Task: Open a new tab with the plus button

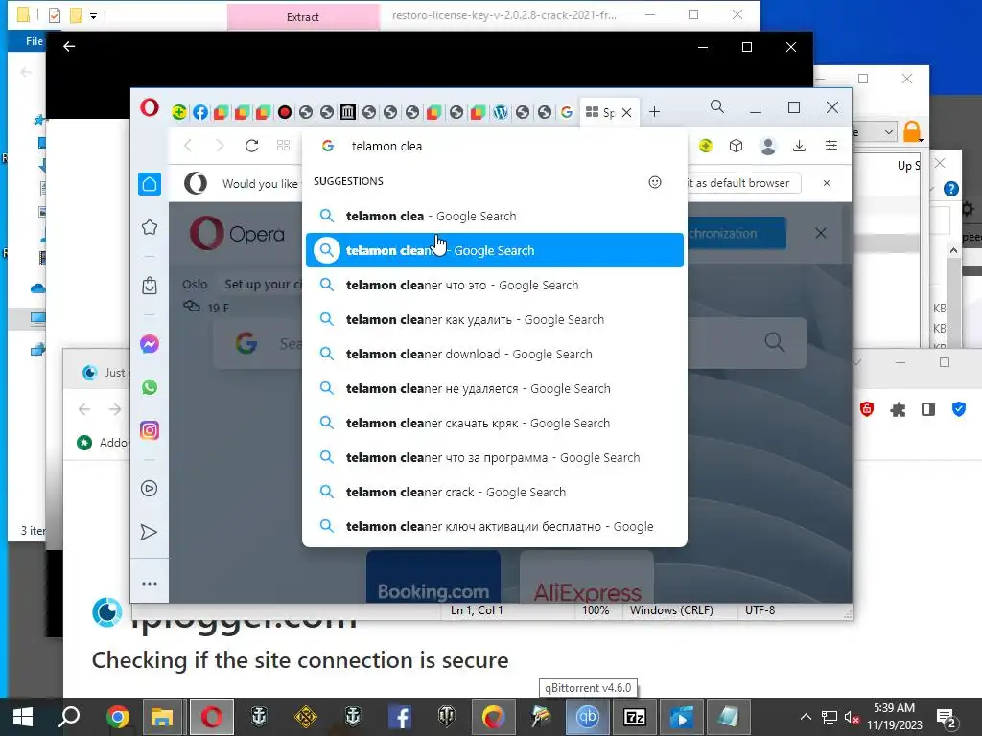Action: coord(654,112)
